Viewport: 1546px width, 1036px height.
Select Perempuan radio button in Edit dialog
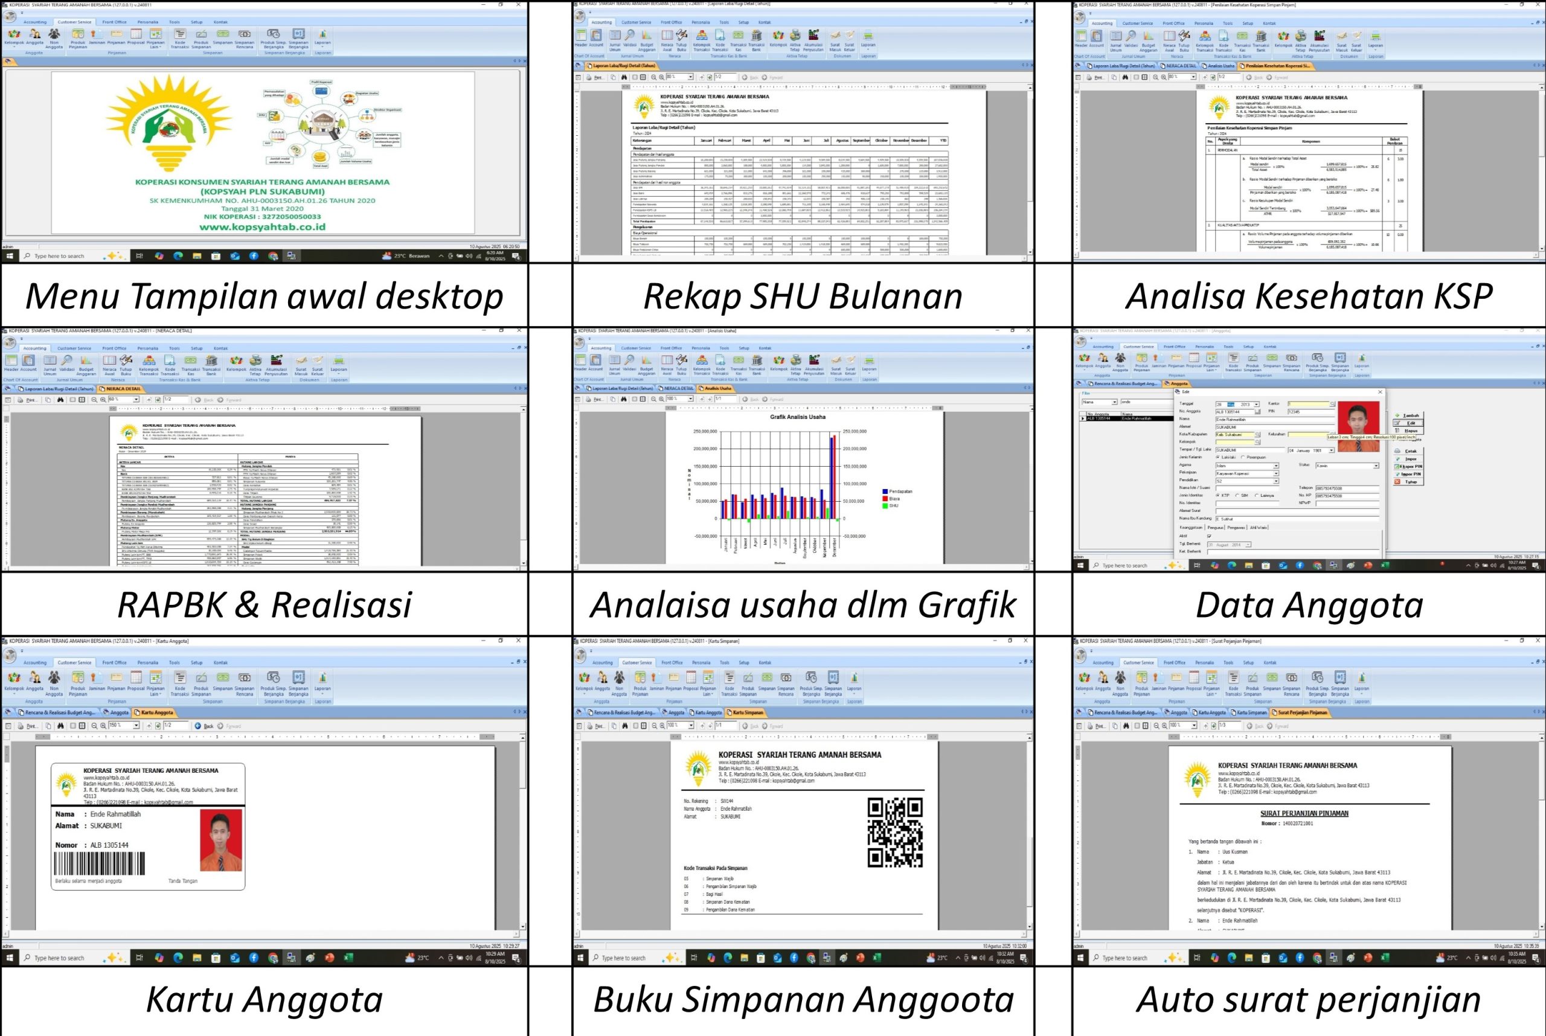point(1243,458)
